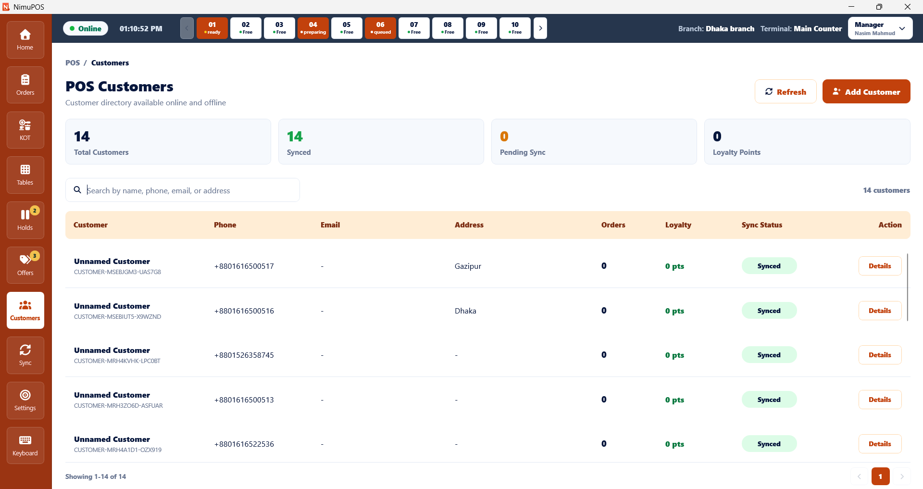Go to pagination page 1
The height and width of the screenshot is (489, 923).
[880, 476]
